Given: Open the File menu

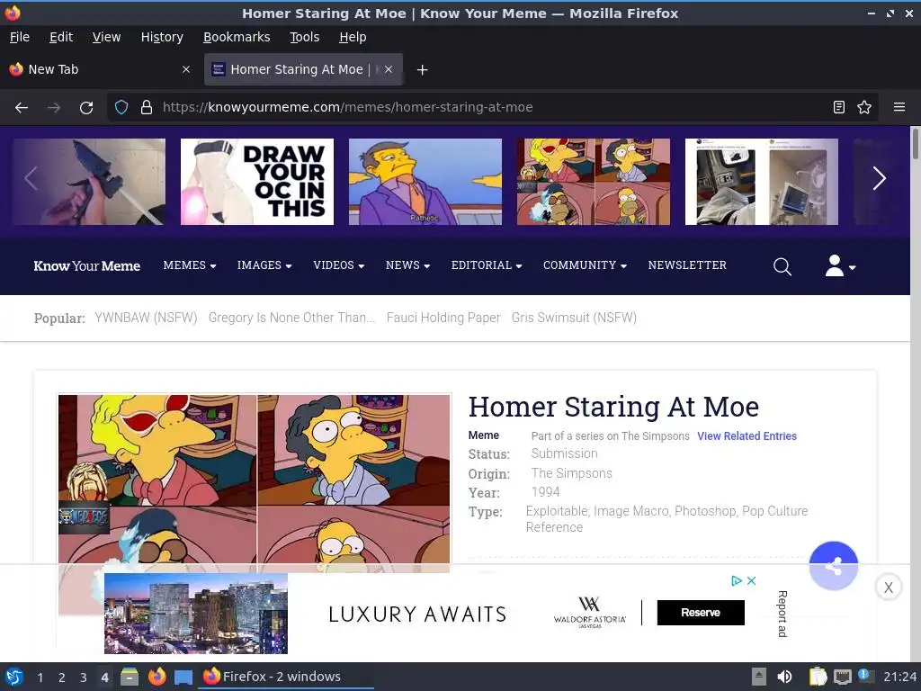Looking at the screenshot, I should point(20,37).
